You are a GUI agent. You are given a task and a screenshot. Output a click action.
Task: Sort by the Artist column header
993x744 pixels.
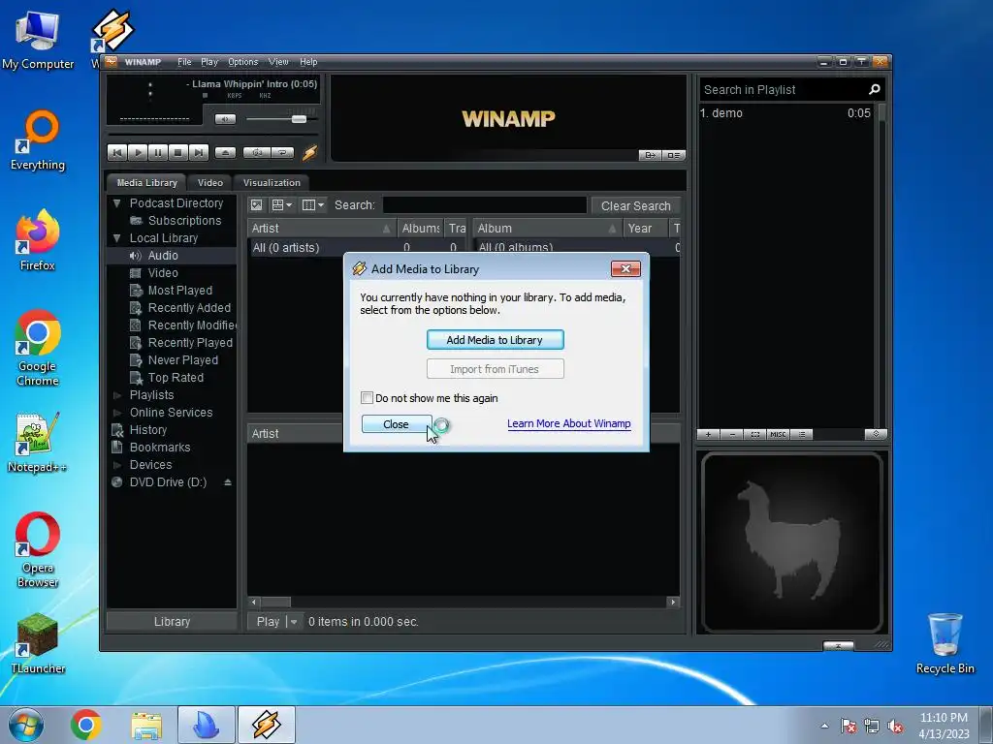coord(322,229)
